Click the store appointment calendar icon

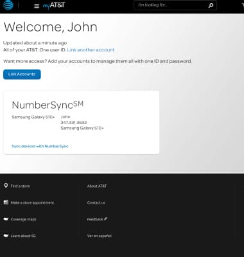tap(6, 202)
